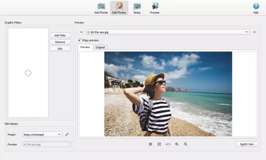266x160 pixels.
Task: Open the Add Photos section
Action: 101,8
